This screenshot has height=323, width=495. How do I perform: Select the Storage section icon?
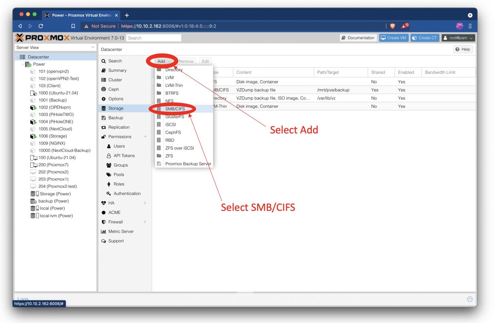coord(103,108)
